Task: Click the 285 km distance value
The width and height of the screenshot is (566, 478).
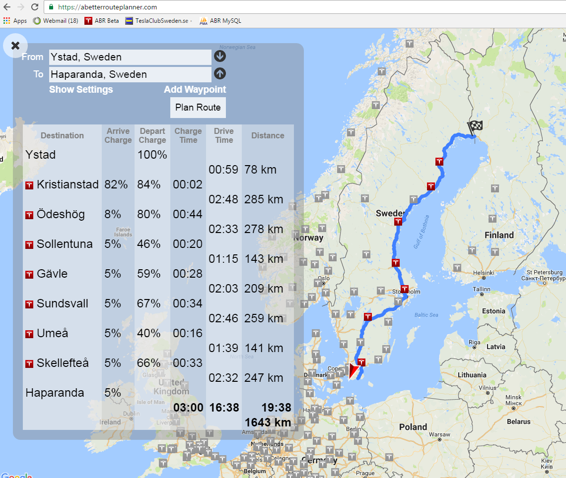Action: click(x=264, y=199)
